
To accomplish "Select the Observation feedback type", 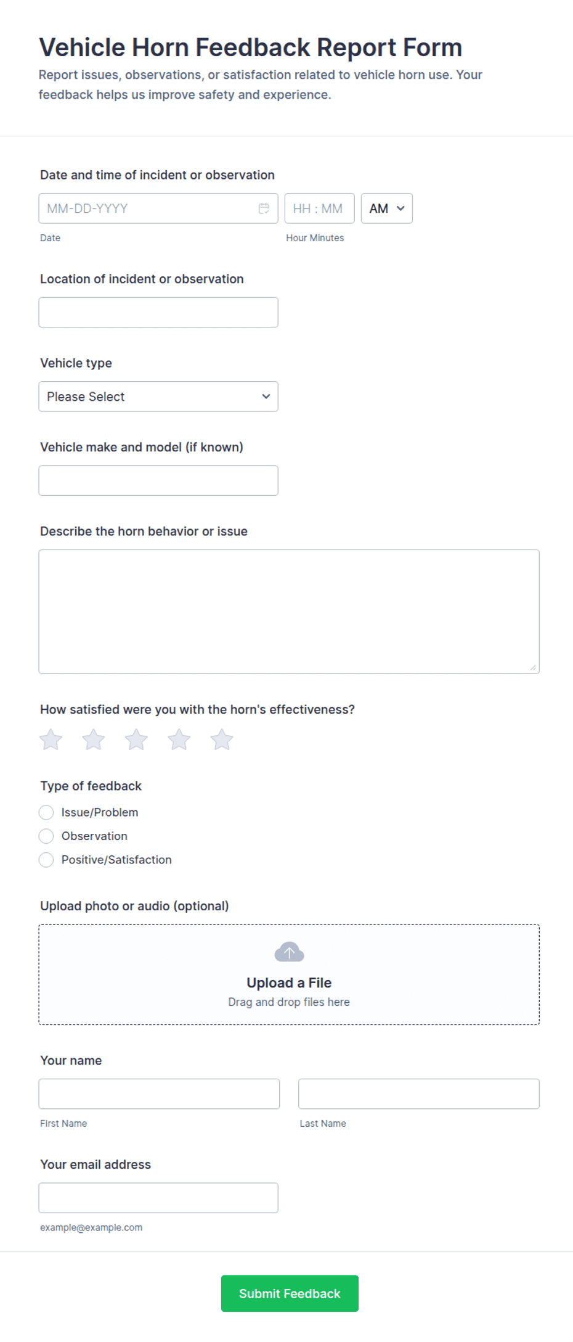I will pyautogui.click(x=46, y=836).
